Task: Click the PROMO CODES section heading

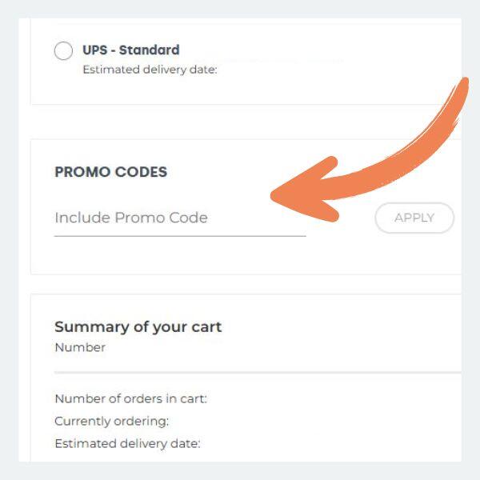Action: click(110, 172)
